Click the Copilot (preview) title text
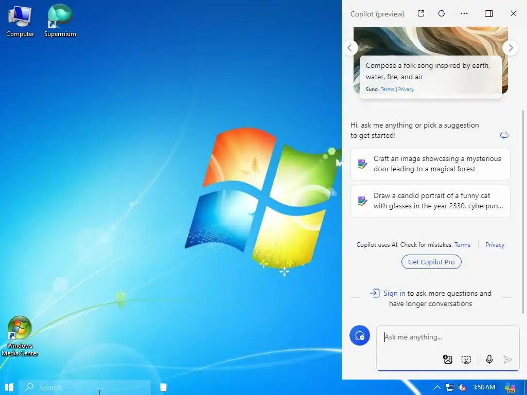527x395 pixels. pos(377,14)
